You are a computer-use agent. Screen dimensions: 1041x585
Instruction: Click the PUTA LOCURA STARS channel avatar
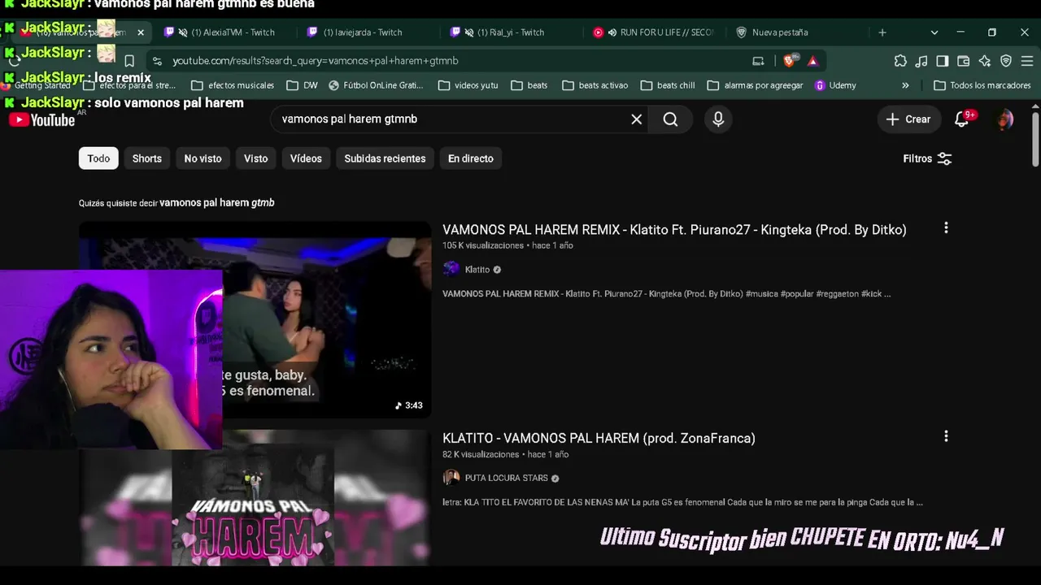451,478
